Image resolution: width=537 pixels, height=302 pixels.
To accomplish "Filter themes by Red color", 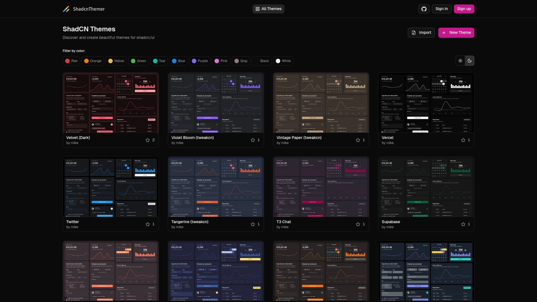I will click(x=71, y=61).
